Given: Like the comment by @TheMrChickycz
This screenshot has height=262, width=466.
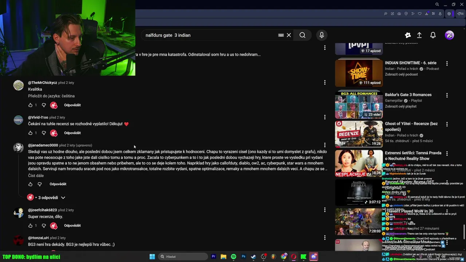Looking at the screenshot, I should tap(31, 105).
